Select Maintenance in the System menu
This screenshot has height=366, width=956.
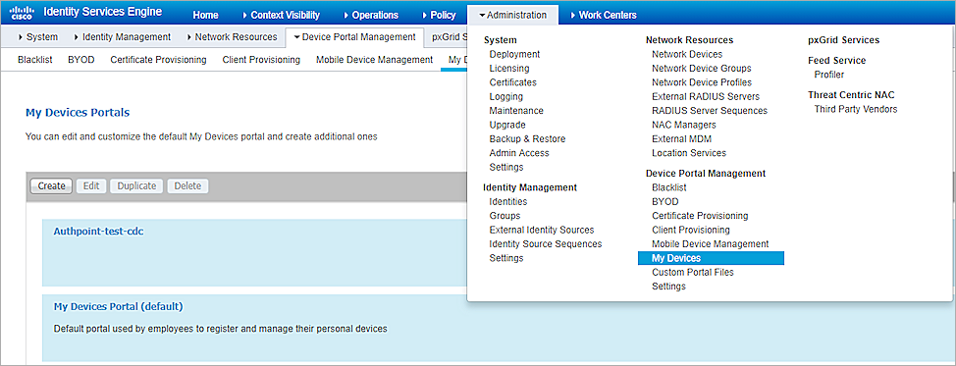tap(516, 111)
